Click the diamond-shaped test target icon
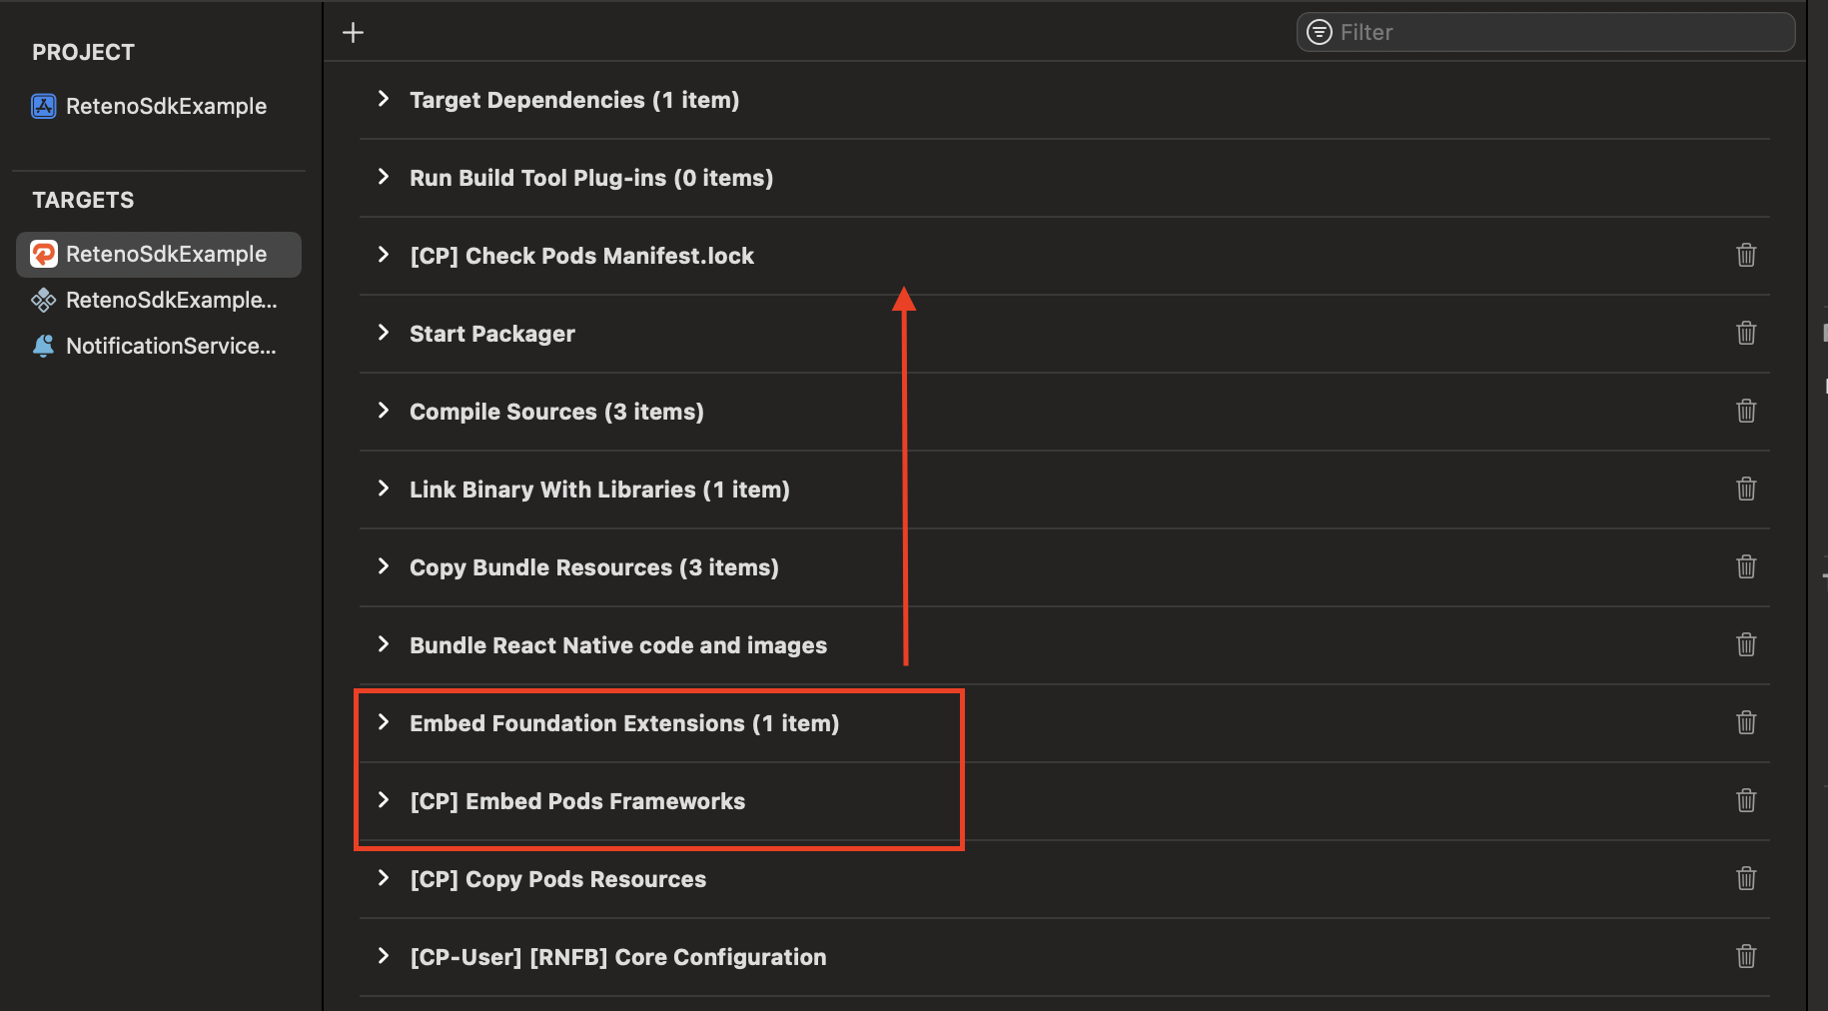The height and width of the screenshot is (1011, 1828). pos(44,300)
